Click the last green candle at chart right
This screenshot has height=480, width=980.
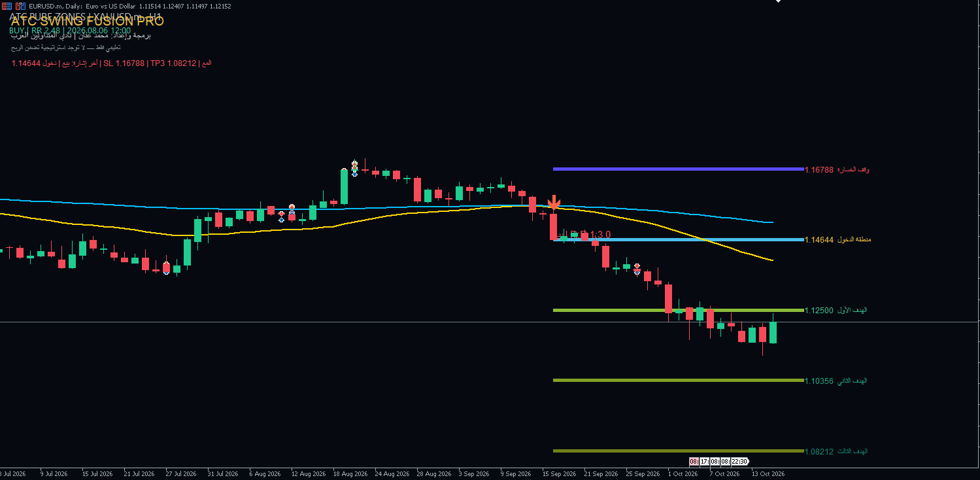(773, 332)
